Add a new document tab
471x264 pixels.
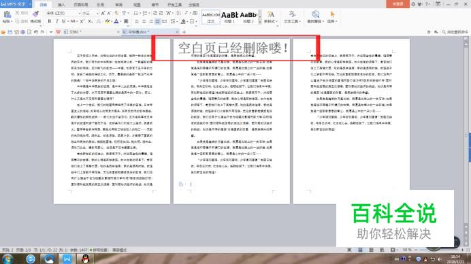pyautogui.click(x=184, y=32)
